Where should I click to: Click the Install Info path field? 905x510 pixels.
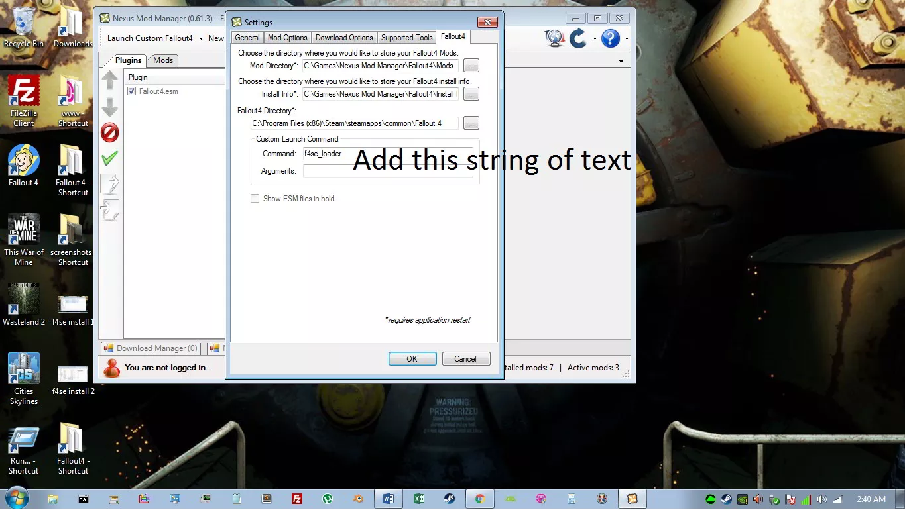[380, 94]
